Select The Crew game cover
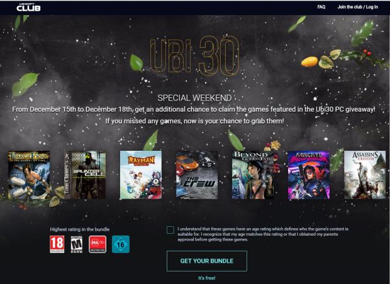 tap(197, 175)
